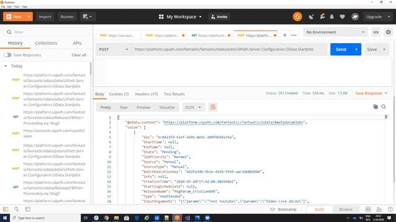
Task: Click the blue Send button
Action: click(341, 49)
